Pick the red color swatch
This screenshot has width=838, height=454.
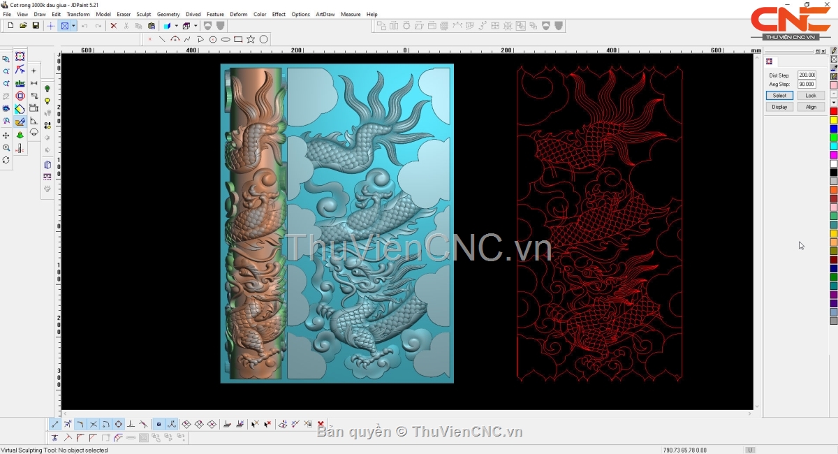coord(833,112)
